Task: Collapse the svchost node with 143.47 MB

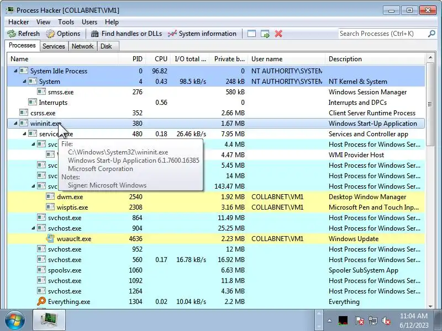Action: click(x=33, y=186)
